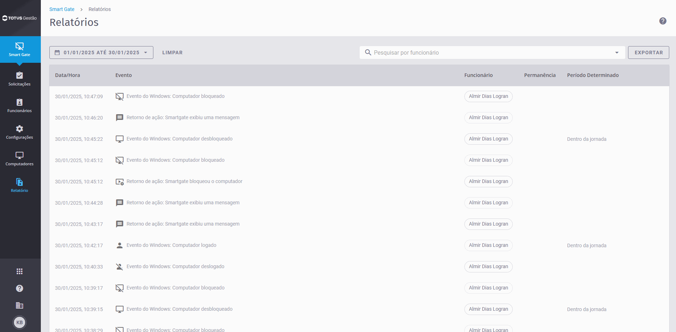Image resolution: width=676 pixels, height=332 pixels.
Task: Click person icon in Computador logado row
Action: [x=120, y=245]
